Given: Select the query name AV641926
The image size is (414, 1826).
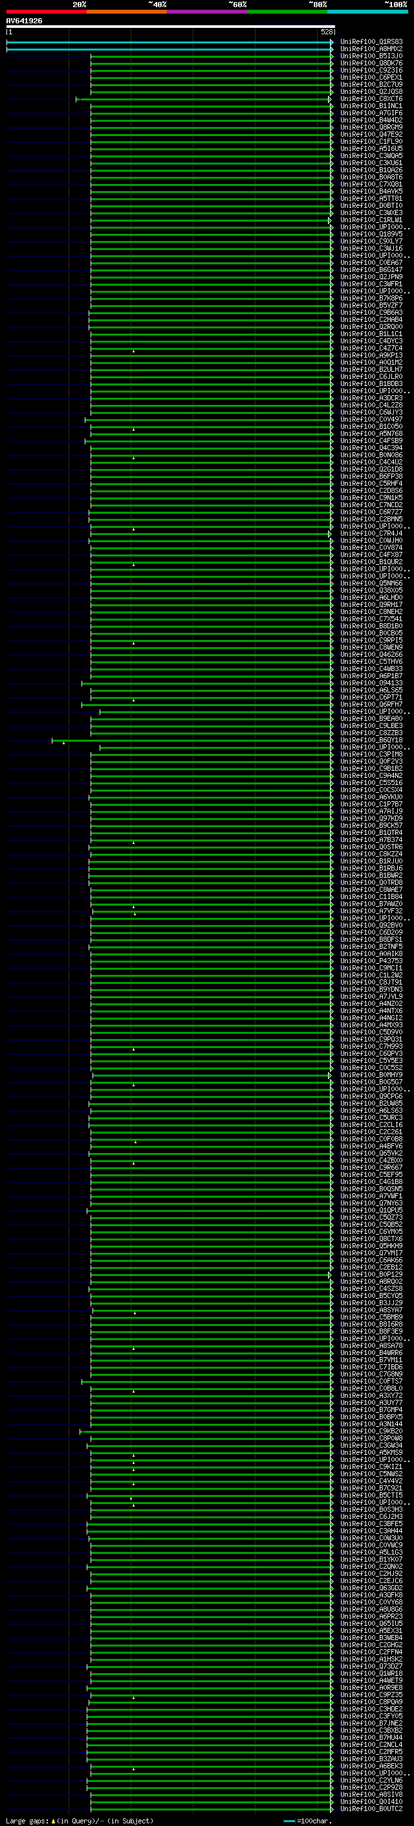Looking at the screenshot, I should point(24,21).
